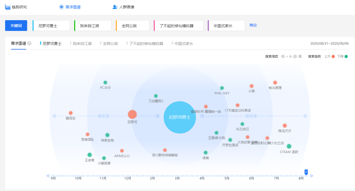Click the 制冷原理 orange node
355x191 pixels.
pos(275,83)
